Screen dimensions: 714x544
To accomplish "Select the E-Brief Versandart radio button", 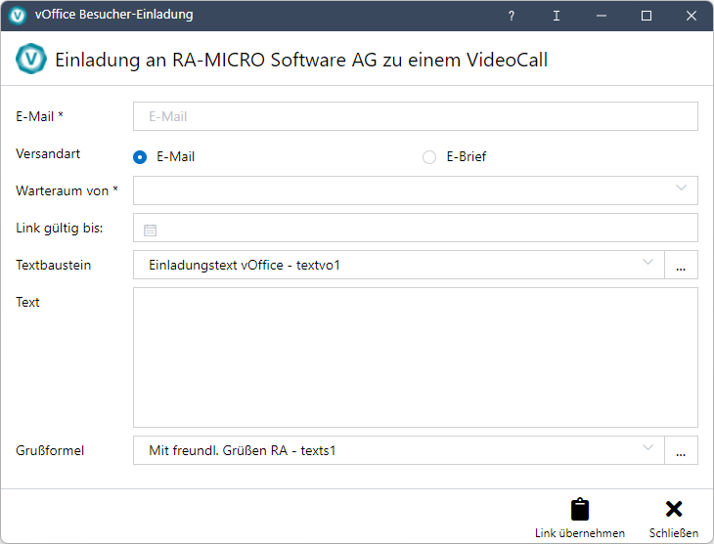I will pyautogui.click(x=429, y=157).
